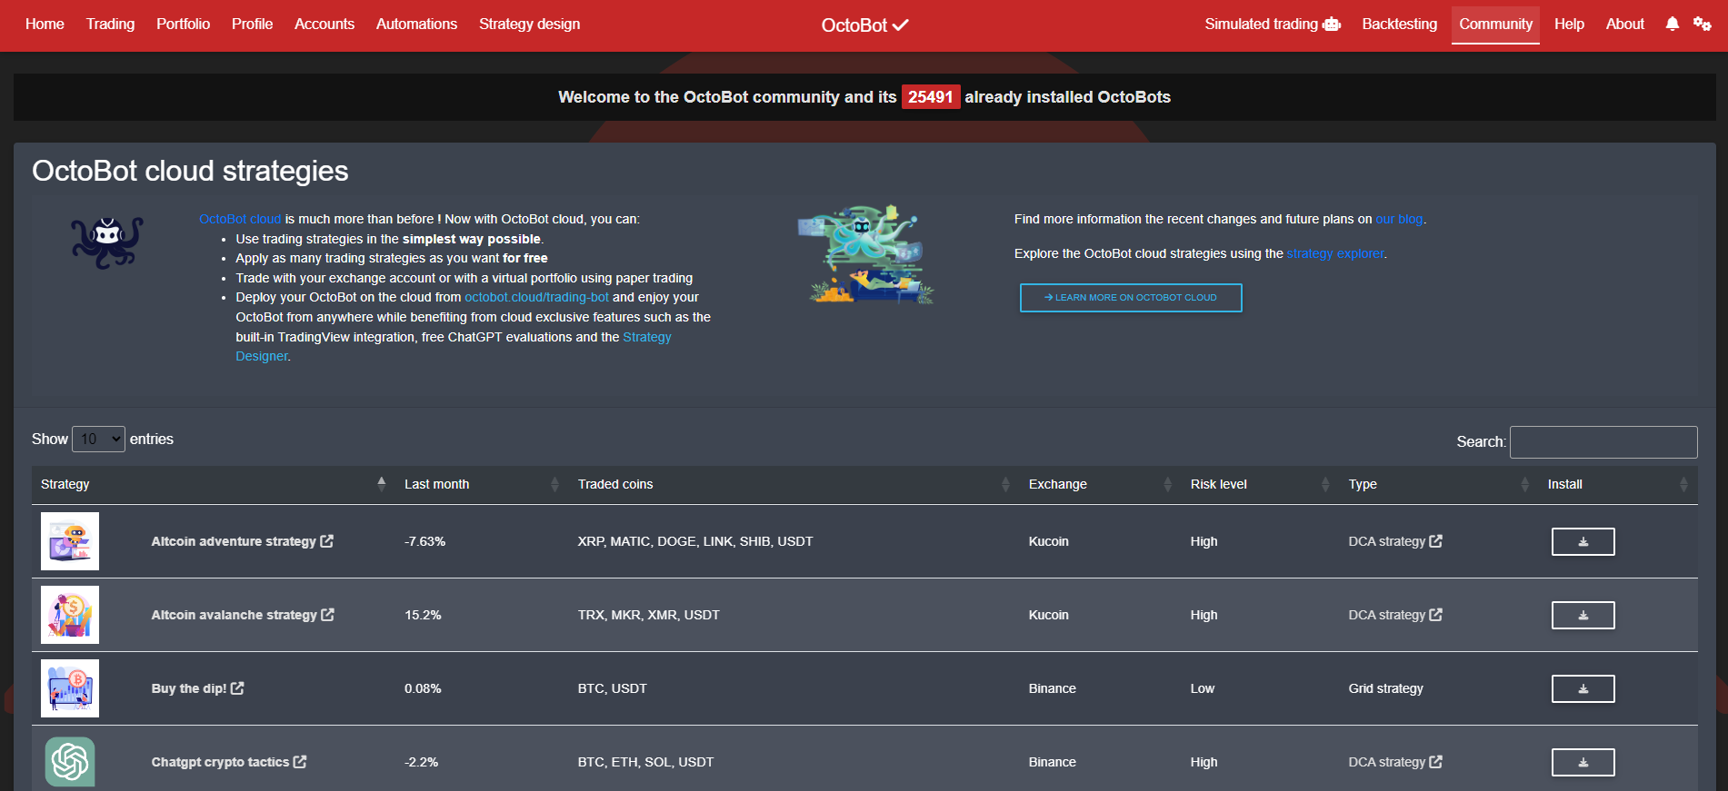The width and height of the screenshot is (1728, 791).
Task: Click the Buy the dip! strategy thumbnail
Action: [70, 688]
